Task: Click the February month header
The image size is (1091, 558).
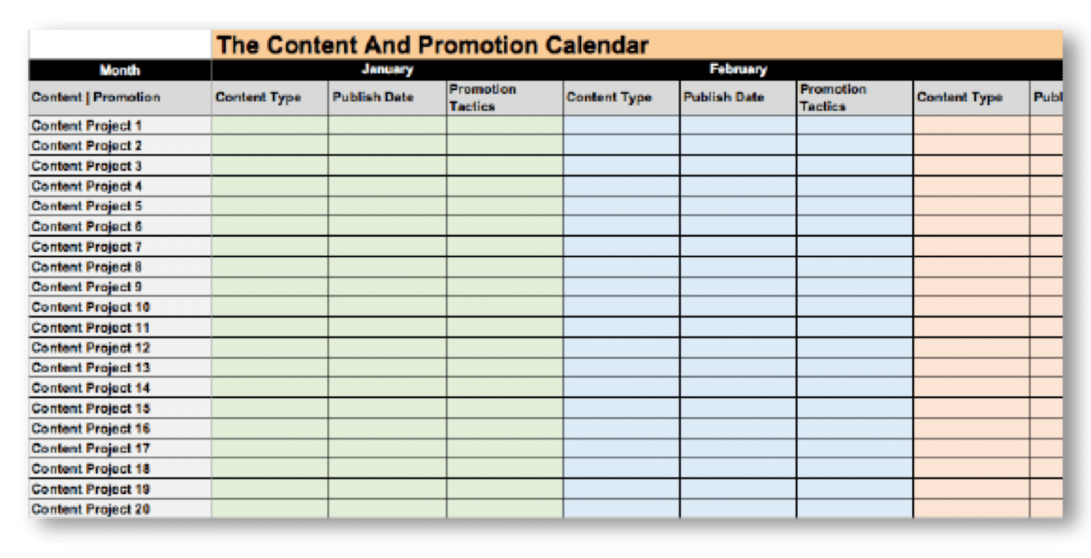Action: (x=738, y=70)
